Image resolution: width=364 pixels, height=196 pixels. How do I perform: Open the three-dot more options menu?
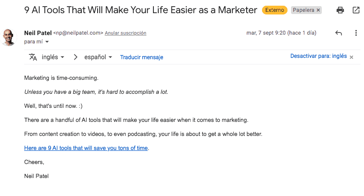[356, 33]
